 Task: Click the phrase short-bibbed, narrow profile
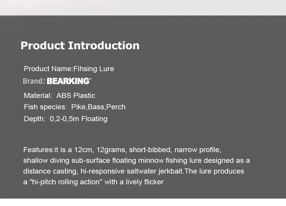174,150
